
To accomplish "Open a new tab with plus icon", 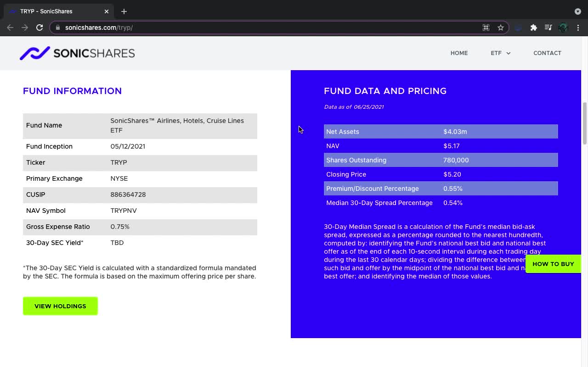I will (x=124, y=11).
